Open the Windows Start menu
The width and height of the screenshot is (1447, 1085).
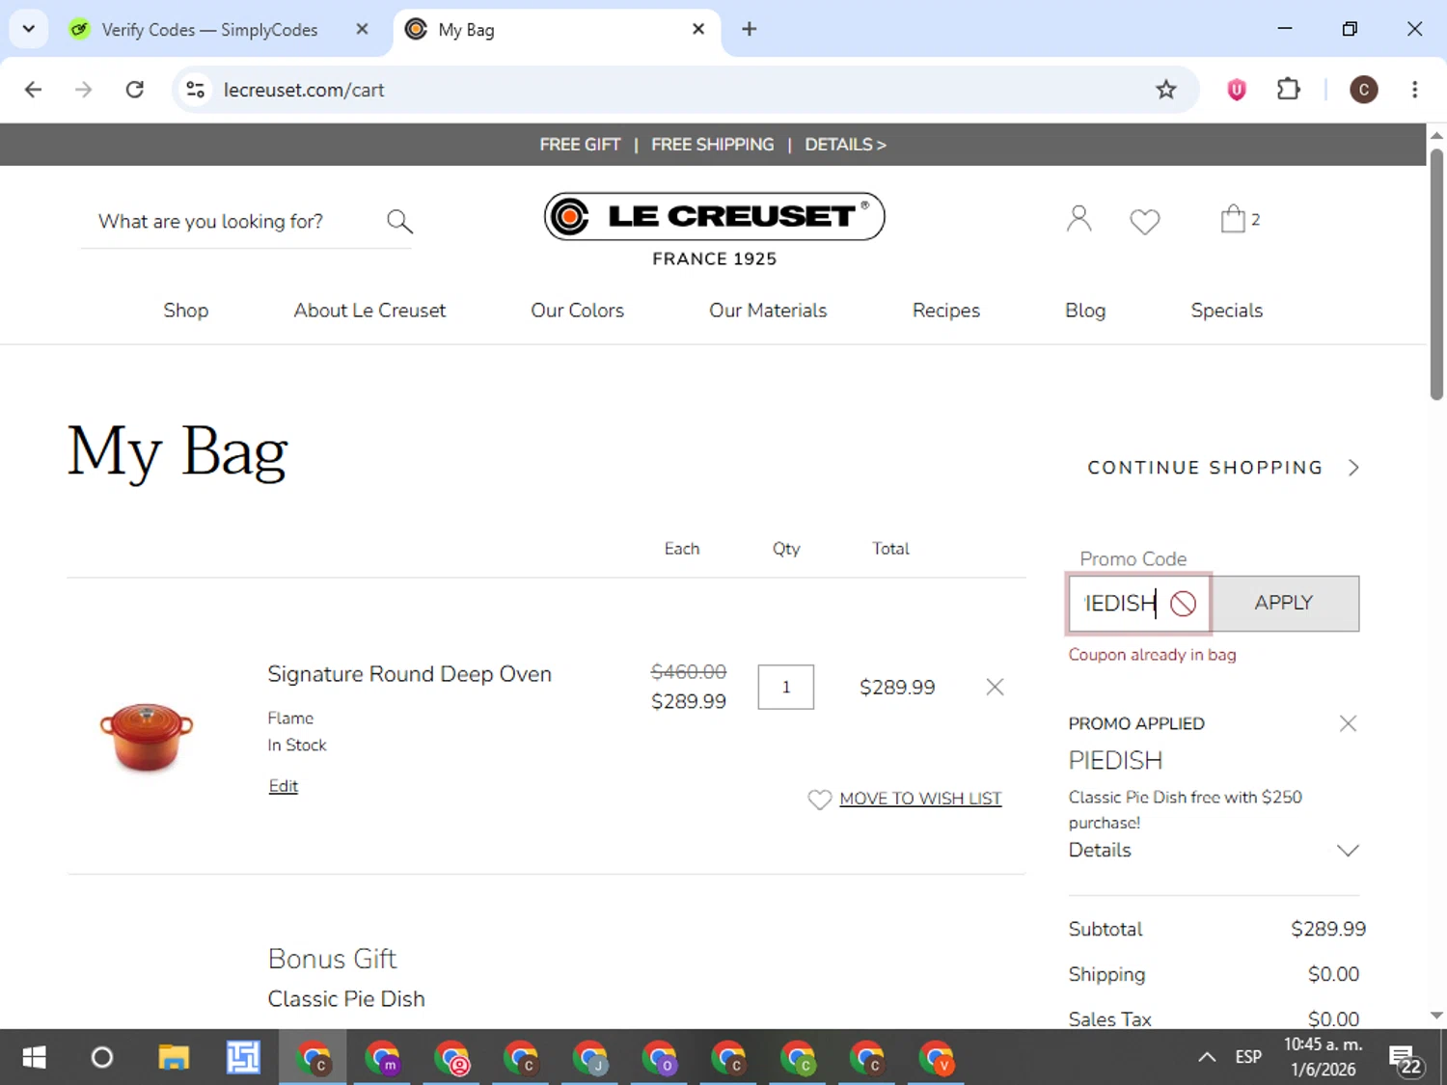click(x=34, y=1058)
